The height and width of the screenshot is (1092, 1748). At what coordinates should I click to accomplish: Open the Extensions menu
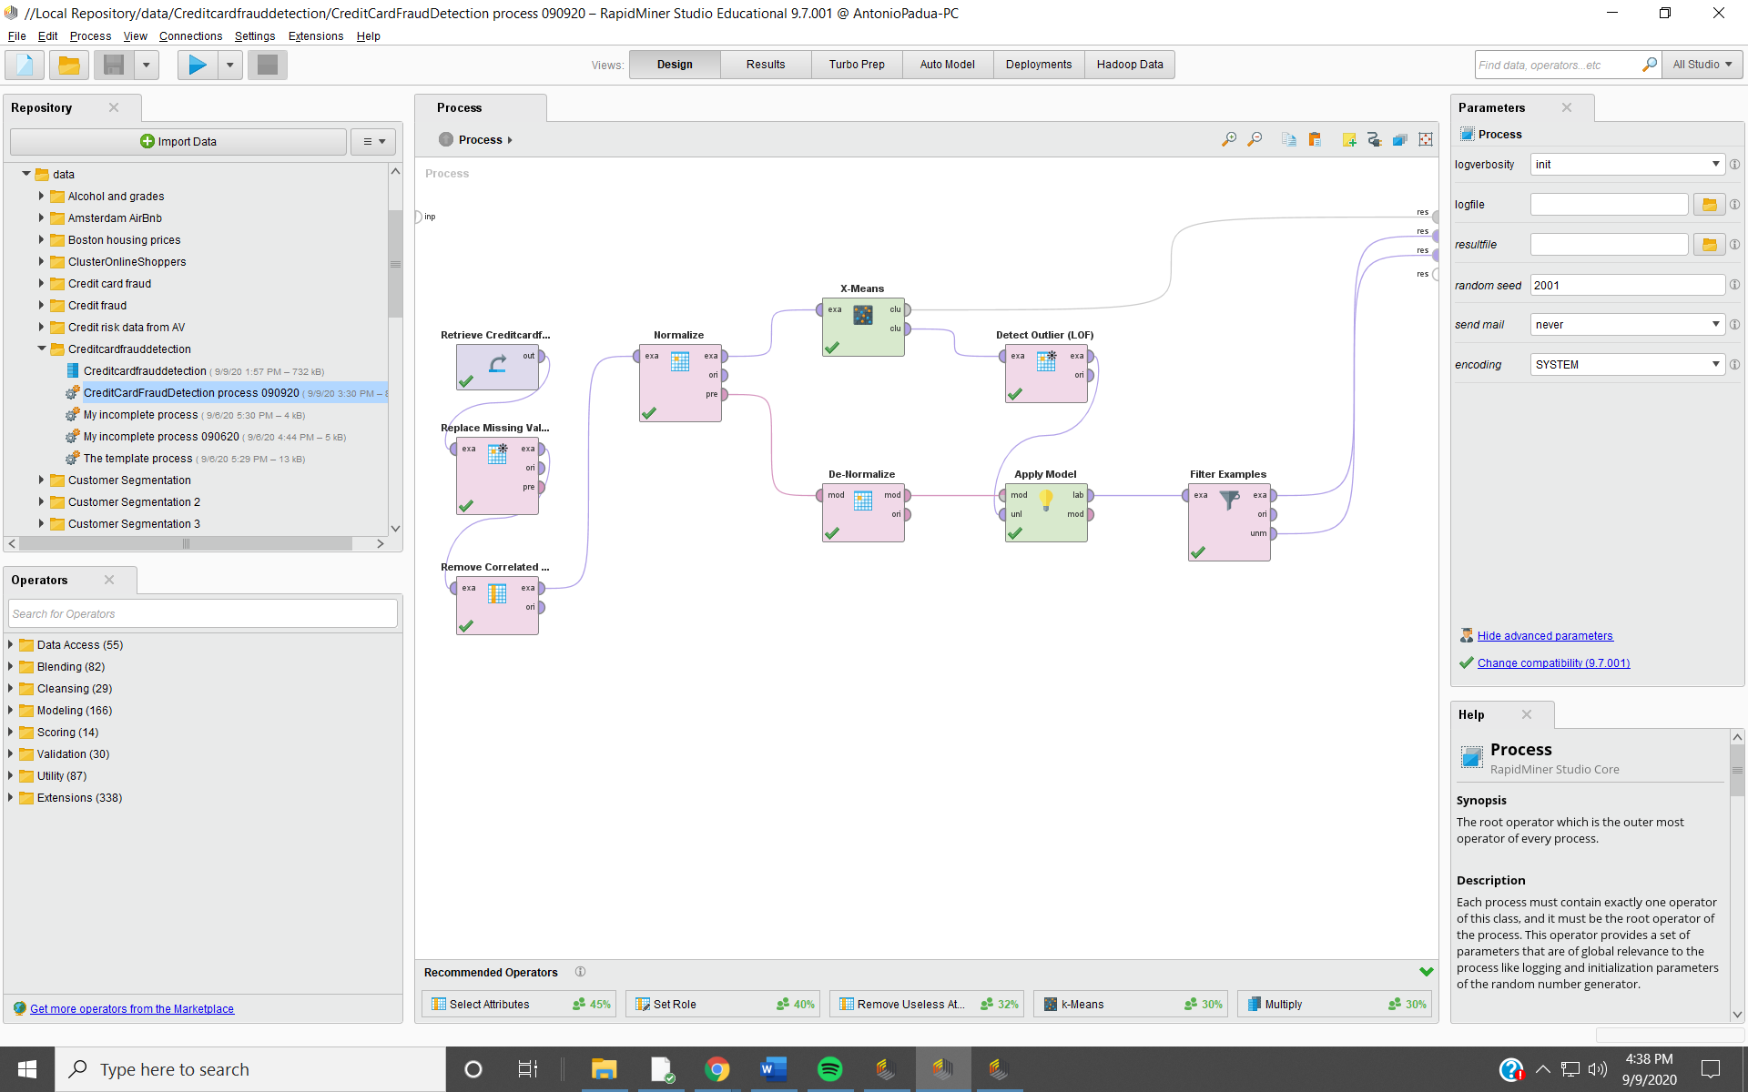pyautogui.click(x=315, y=36)
